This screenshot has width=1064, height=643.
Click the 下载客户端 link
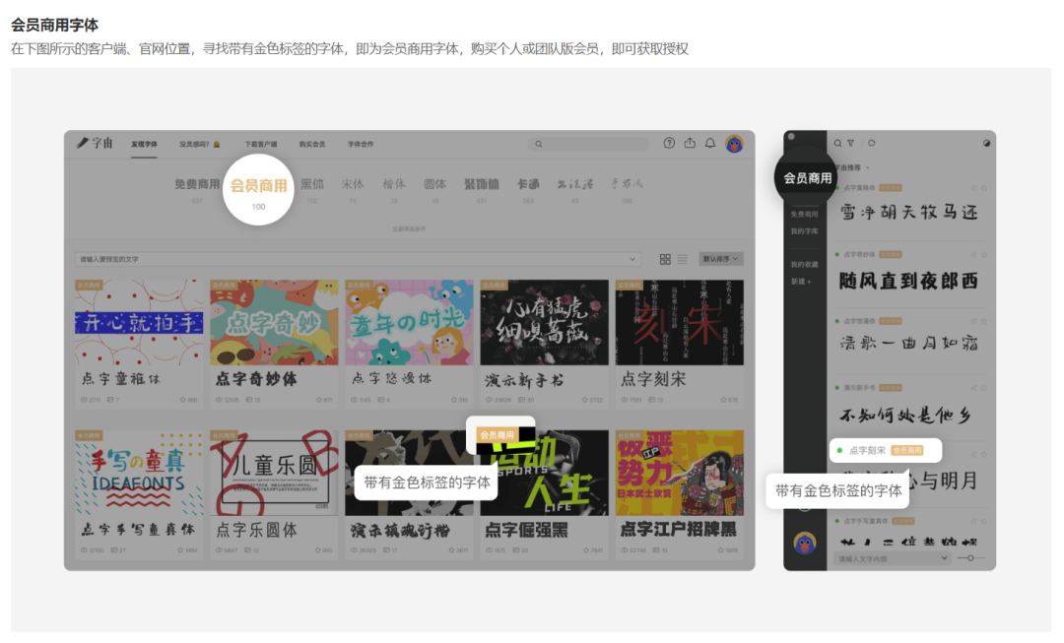pyautogui.click(x=261, y=144)
